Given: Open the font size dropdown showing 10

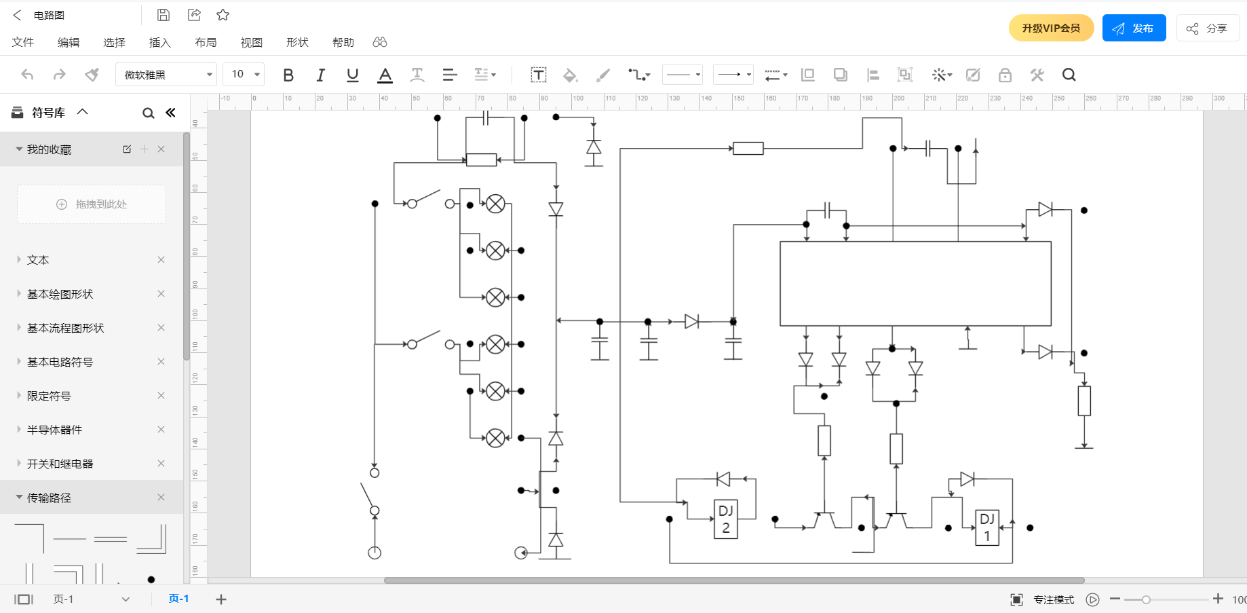Looking at the screenshot, I should coord(244,75).
